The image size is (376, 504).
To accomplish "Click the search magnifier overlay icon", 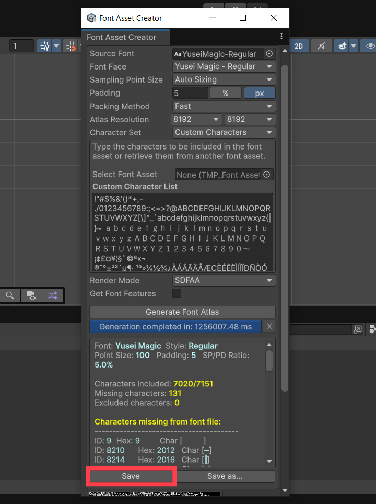I will coord(10,295).
